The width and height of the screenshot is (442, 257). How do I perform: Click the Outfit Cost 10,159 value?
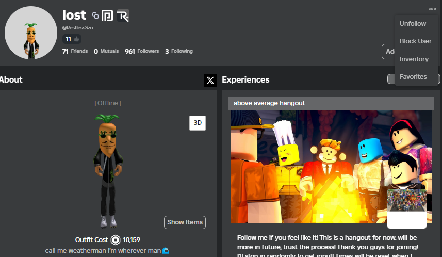(132, 240)
